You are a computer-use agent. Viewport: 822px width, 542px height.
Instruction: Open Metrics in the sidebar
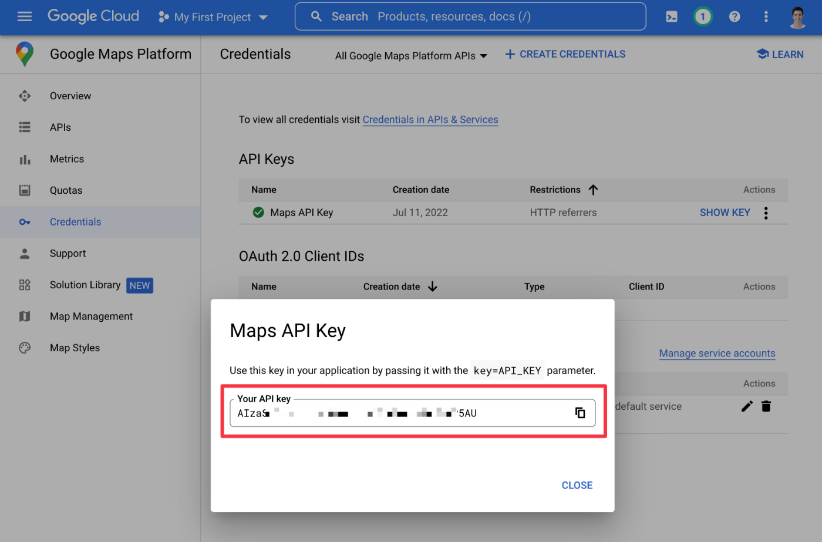point(100,159)
